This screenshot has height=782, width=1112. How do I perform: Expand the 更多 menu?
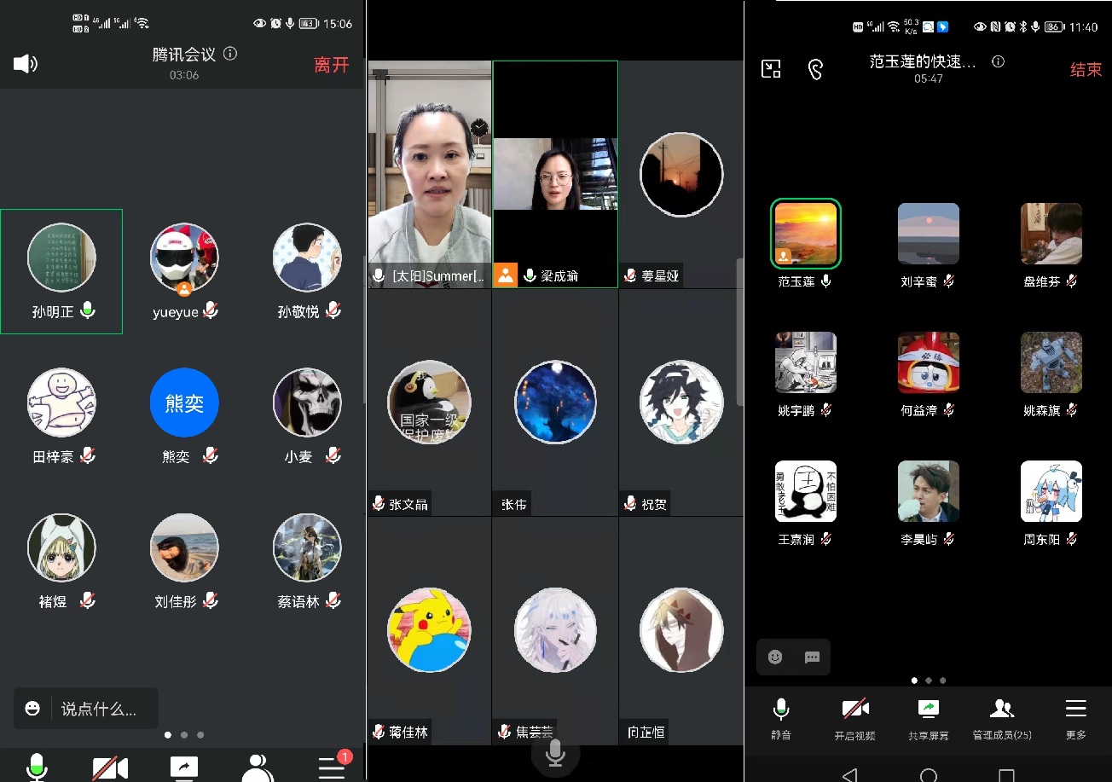pyautogui.click(x=1075, y=718)
